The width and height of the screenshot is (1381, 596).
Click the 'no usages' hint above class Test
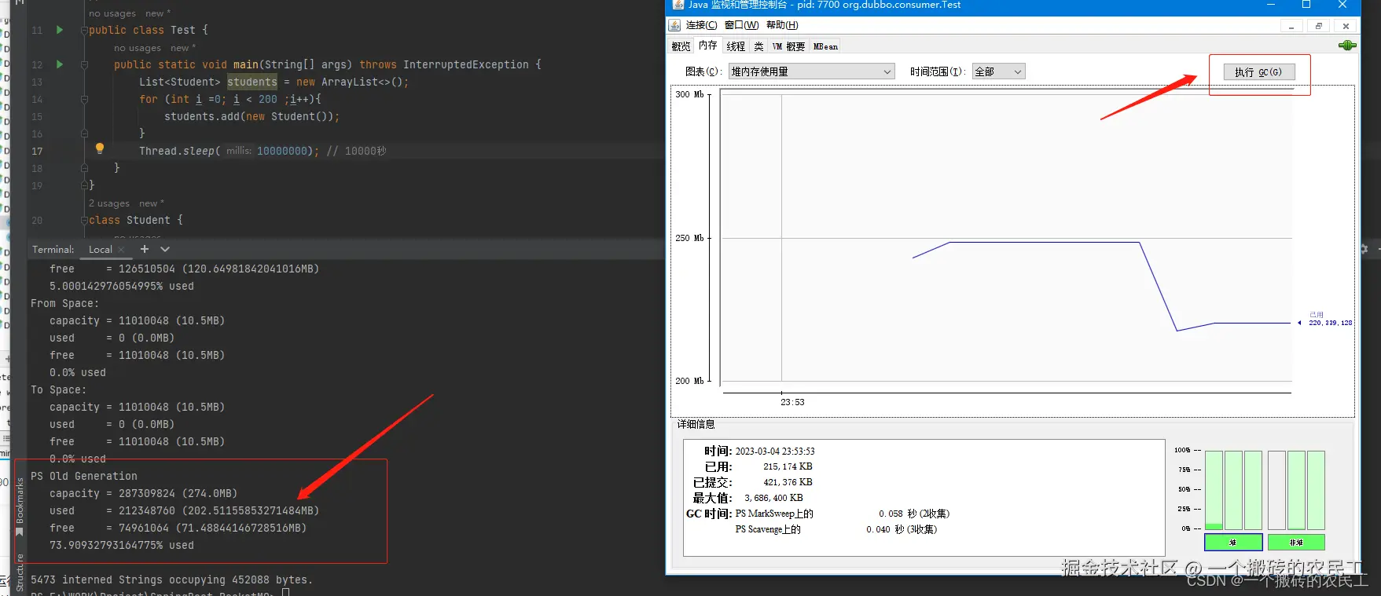tap(112, 13)
